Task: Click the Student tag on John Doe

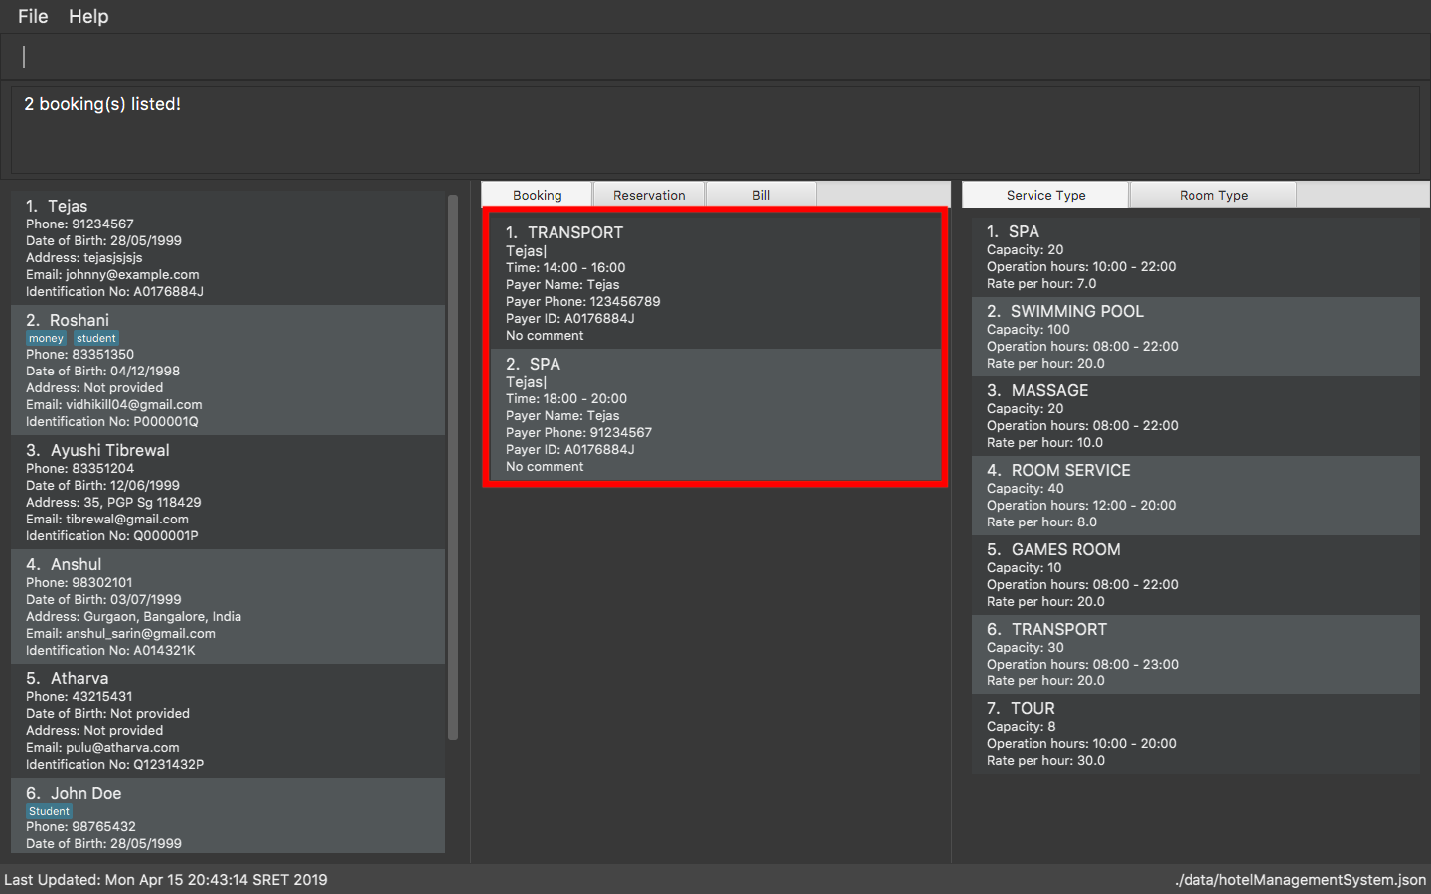Action: [x=49, y=811]
